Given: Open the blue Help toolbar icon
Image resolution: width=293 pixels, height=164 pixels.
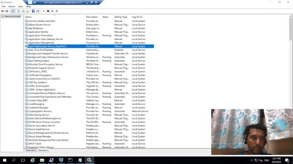Looking at the screenshot, I should pos(33,11).
